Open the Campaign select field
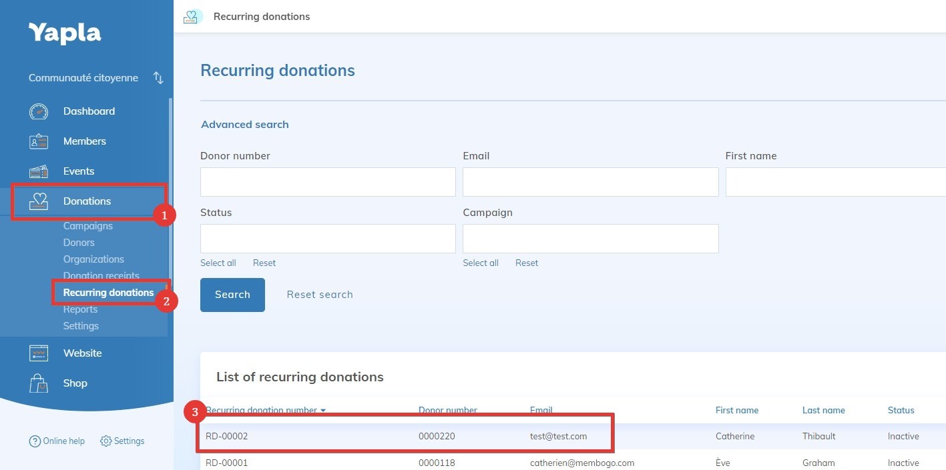The width and height of the screenshot is (946, 470). pyautogui.click(x=591, y=239)
